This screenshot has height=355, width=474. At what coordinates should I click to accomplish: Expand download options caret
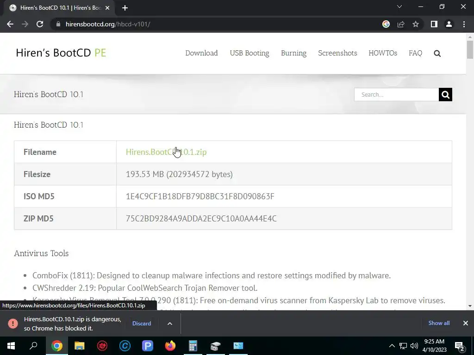coord(170,324)
